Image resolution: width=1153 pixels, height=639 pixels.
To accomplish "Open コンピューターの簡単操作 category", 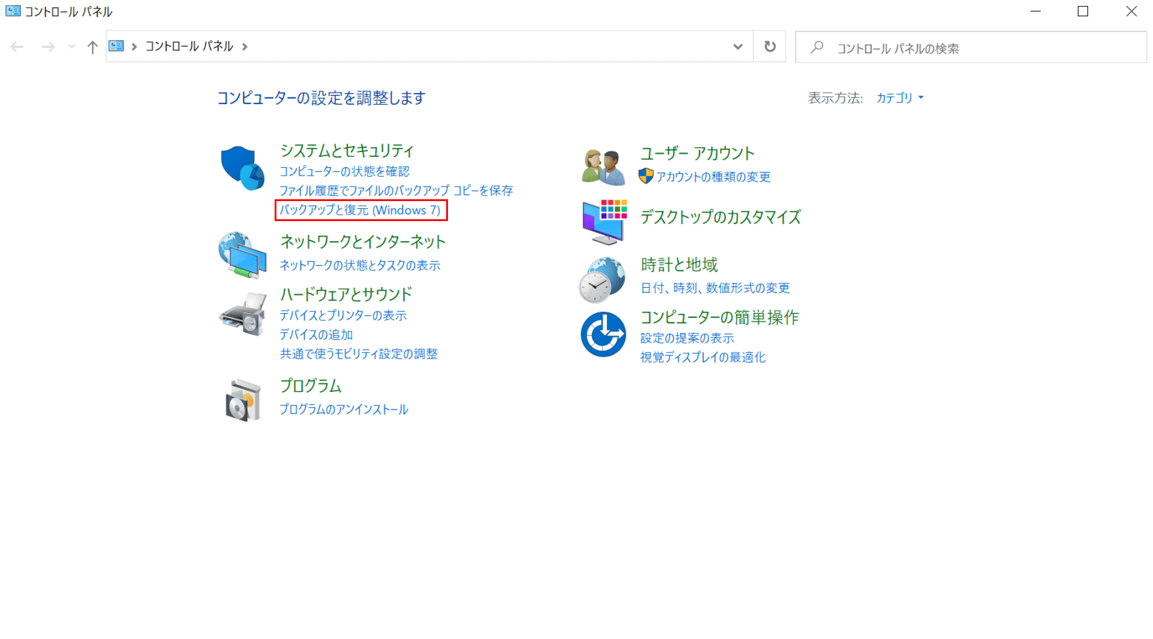I will (720, 317).
